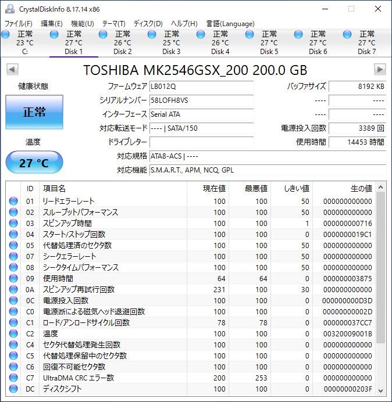Go to previous disk with left arrow
This screenshot has width=392, height=402.
pyautogui.click(x=12, y=70)
